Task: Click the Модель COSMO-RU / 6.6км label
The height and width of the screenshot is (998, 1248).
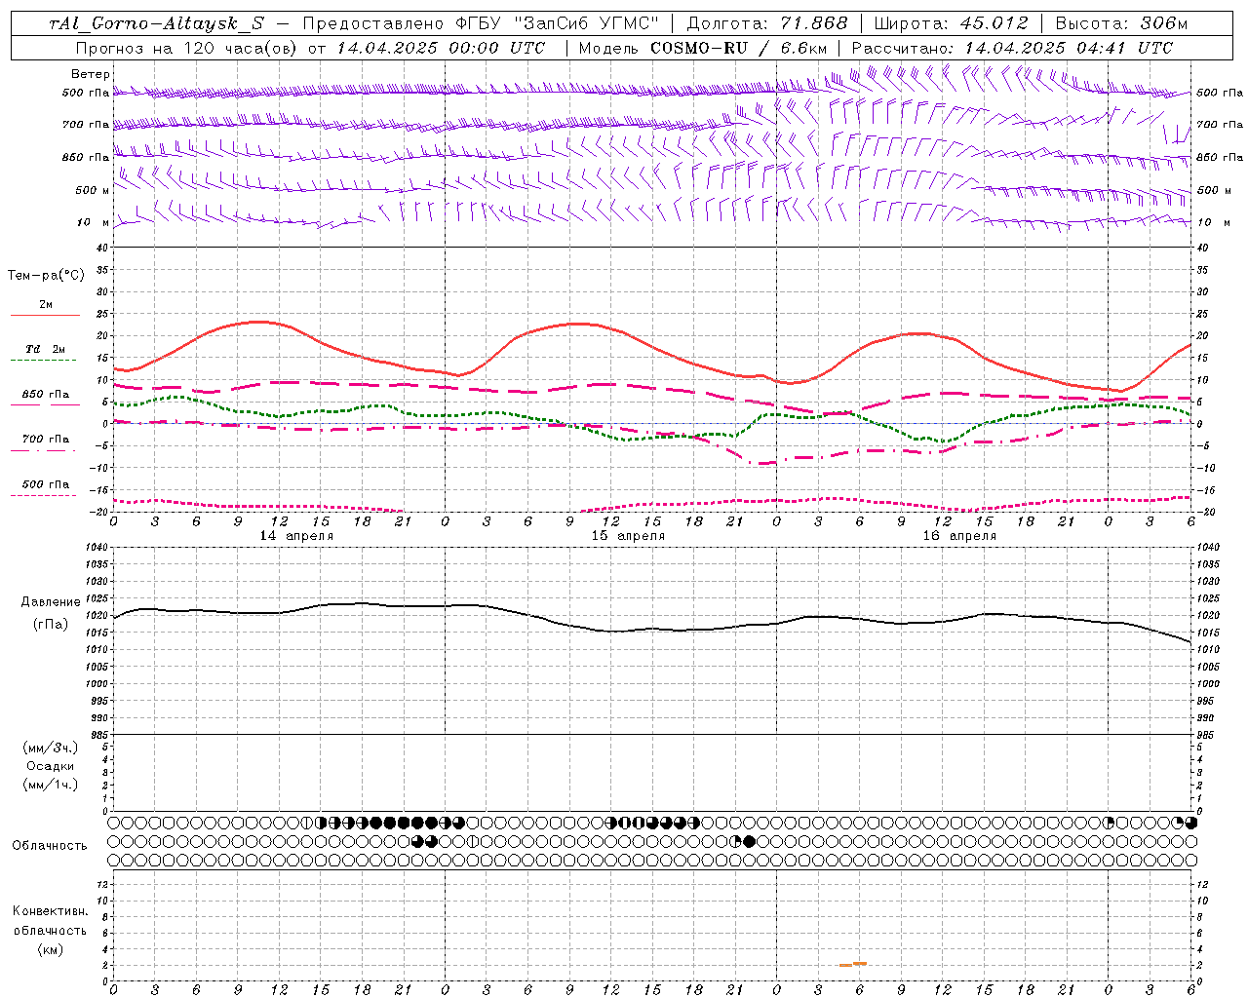Action: pyautogui.click(x=703, y=48)
